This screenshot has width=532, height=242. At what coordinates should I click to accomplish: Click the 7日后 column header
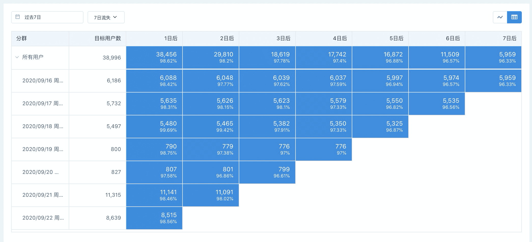click(493, 39)
